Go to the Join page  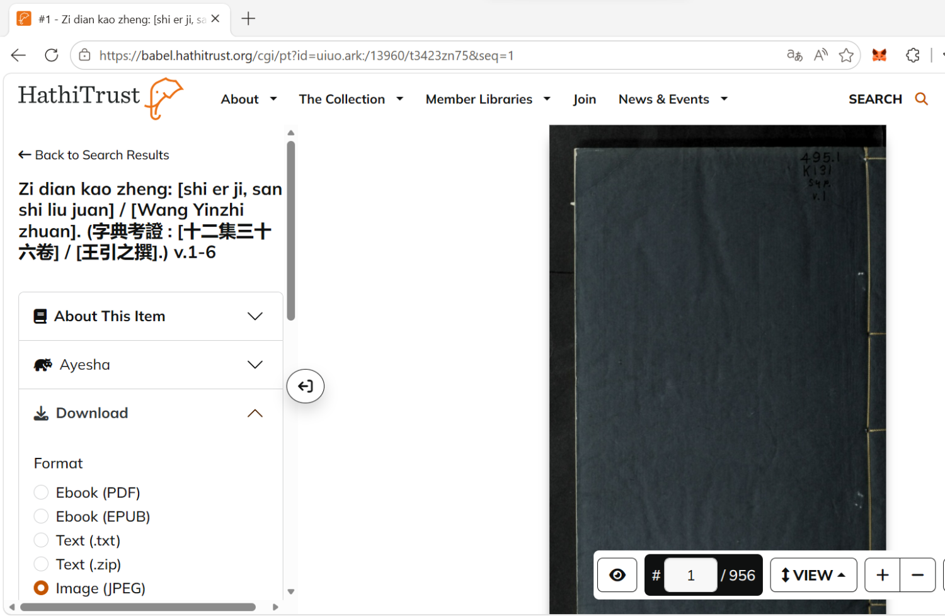[585, 99]
